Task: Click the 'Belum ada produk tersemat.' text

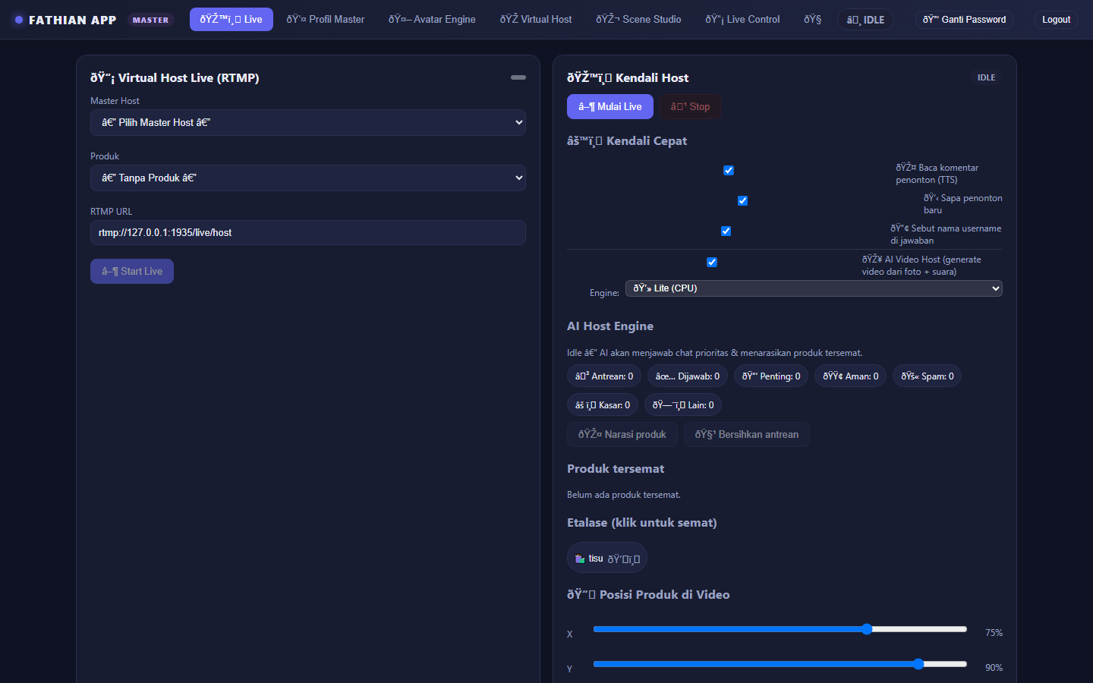Action: (x=624, y=495)
